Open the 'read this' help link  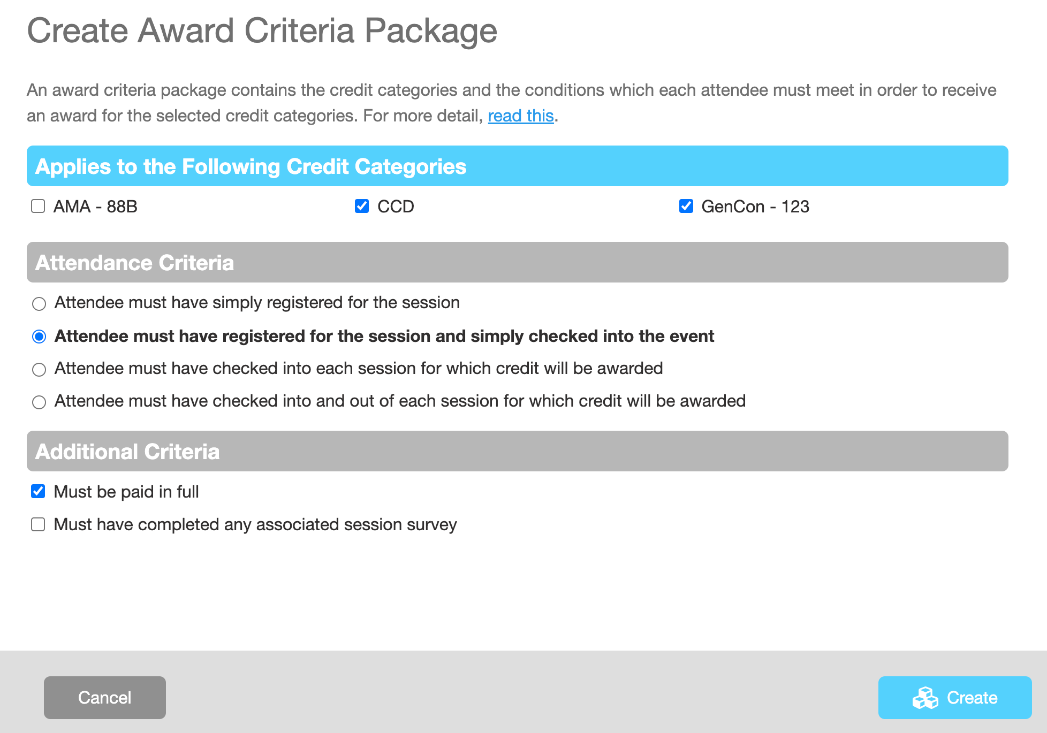point(520,116)
